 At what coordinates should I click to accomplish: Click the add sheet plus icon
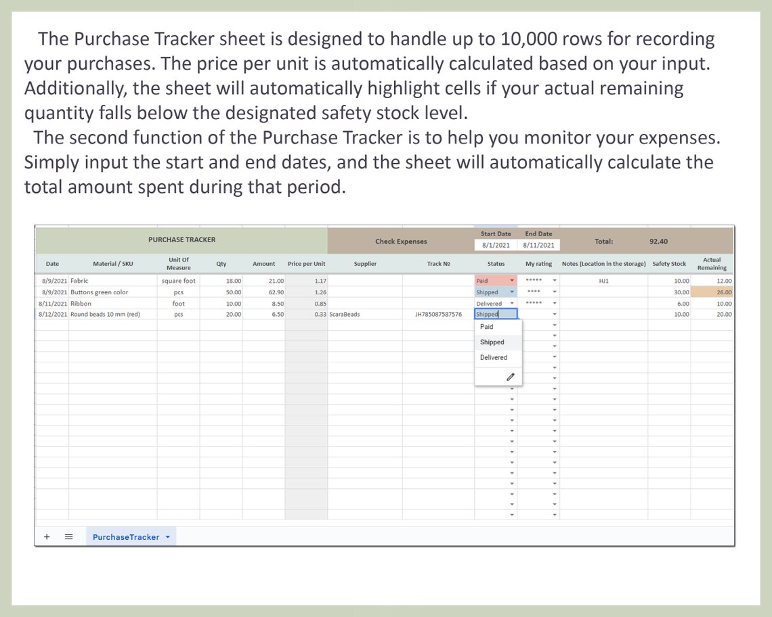coord(47,536)
